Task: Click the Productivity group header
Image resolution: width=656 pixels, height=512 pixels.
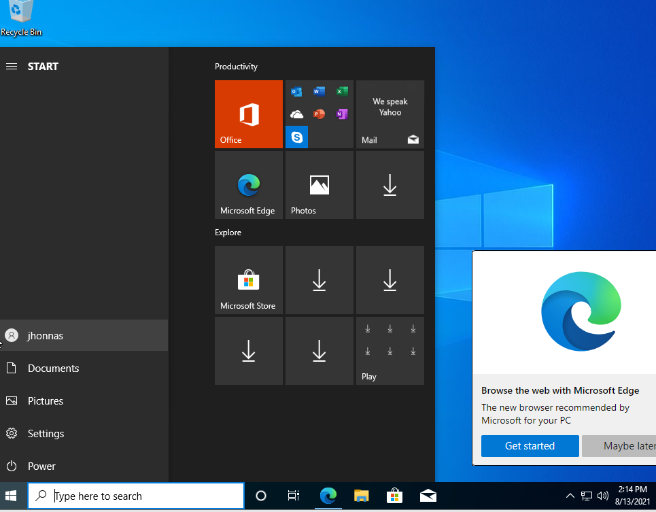Action: 236,67
